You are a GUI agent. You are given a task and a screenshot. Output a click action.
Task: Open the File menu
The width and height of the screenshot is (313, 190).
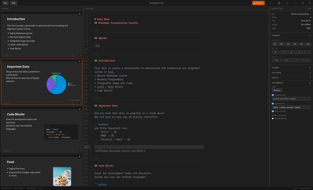[x=5, y=3]
